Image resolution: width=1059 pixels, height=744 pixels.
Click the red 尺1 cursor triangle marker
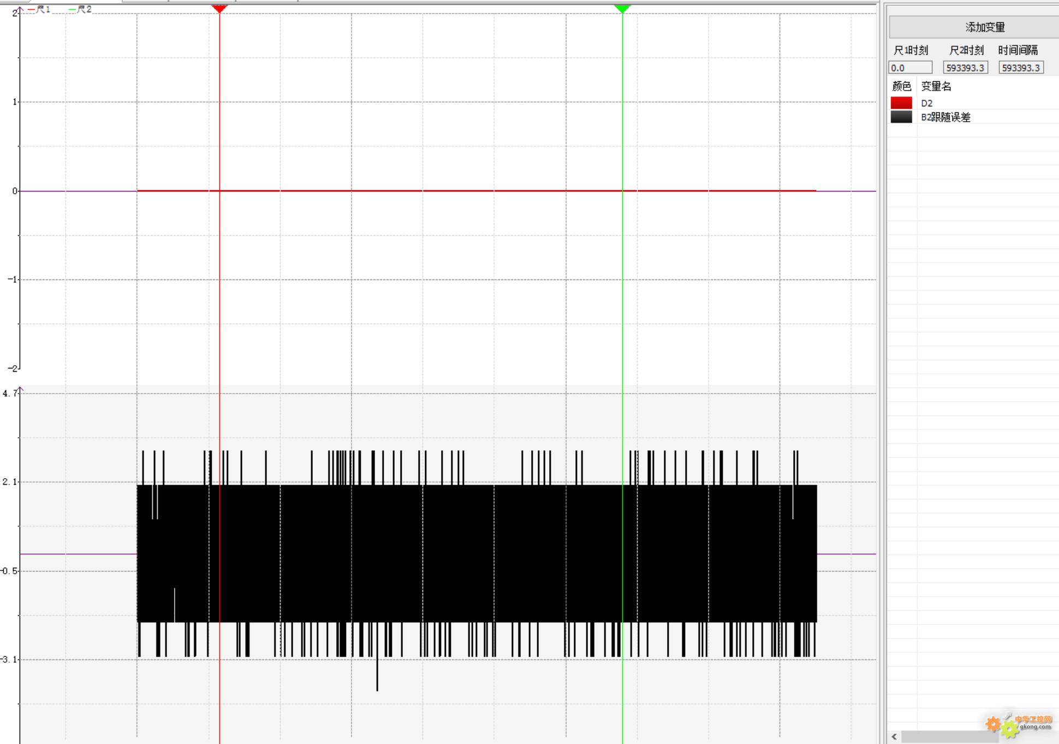coord(219,9)
